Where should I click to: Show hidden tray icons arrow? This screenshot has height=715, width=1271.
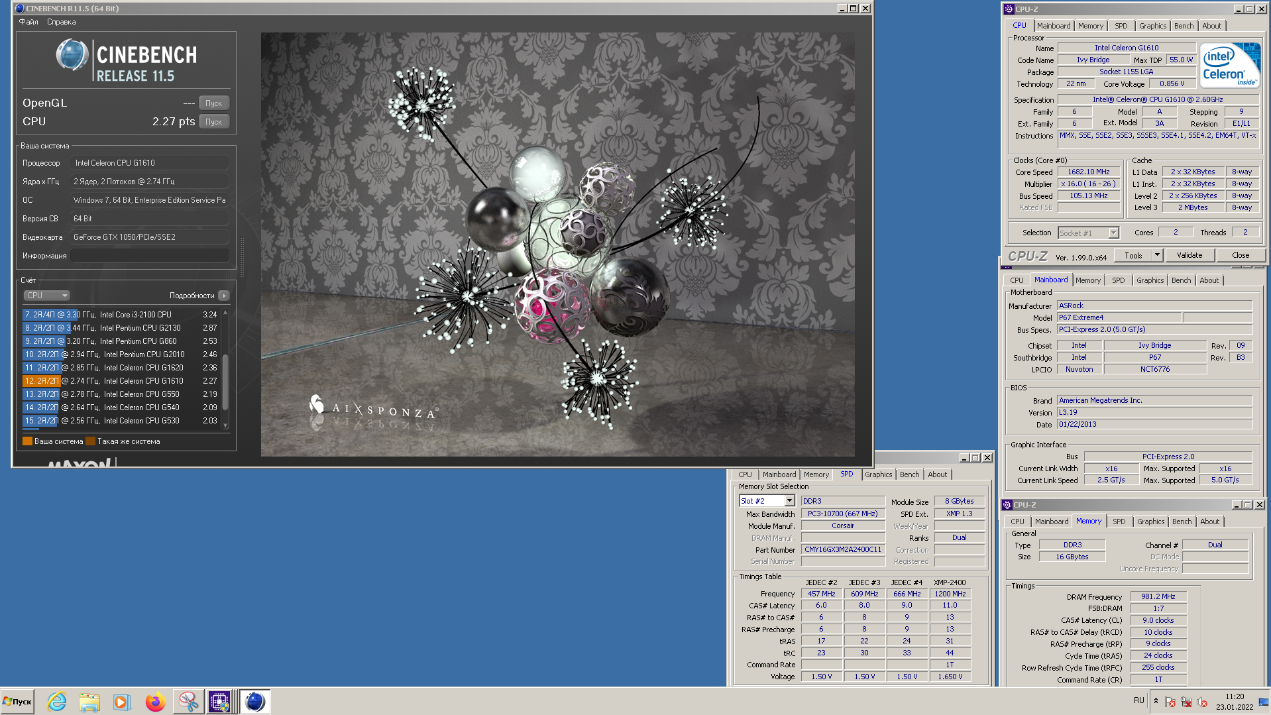pyautogui.click(x=1156, y=700)
